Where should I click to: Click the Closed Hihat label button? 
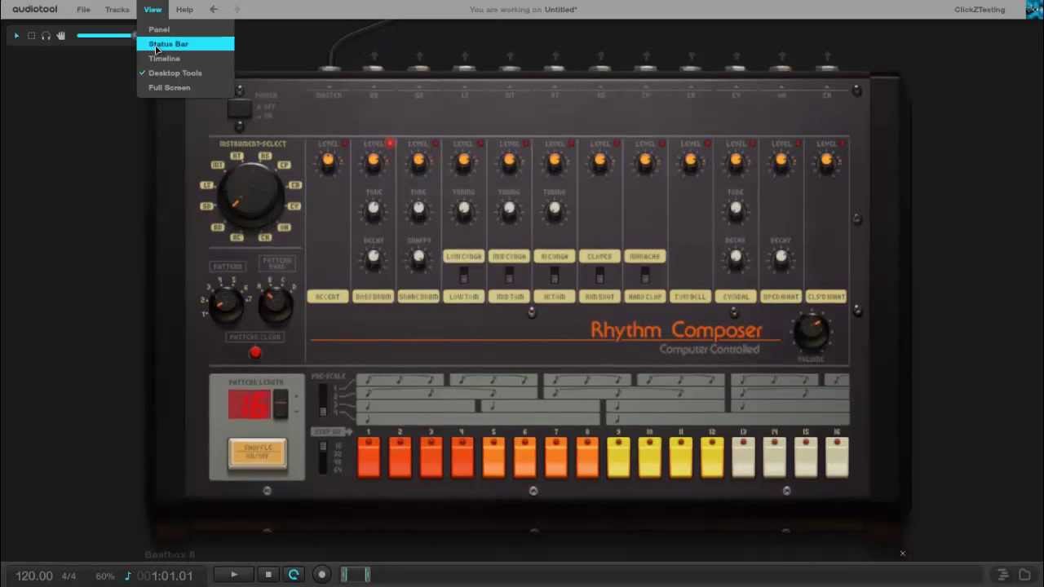pyautogui.click(x=826, y=297)
